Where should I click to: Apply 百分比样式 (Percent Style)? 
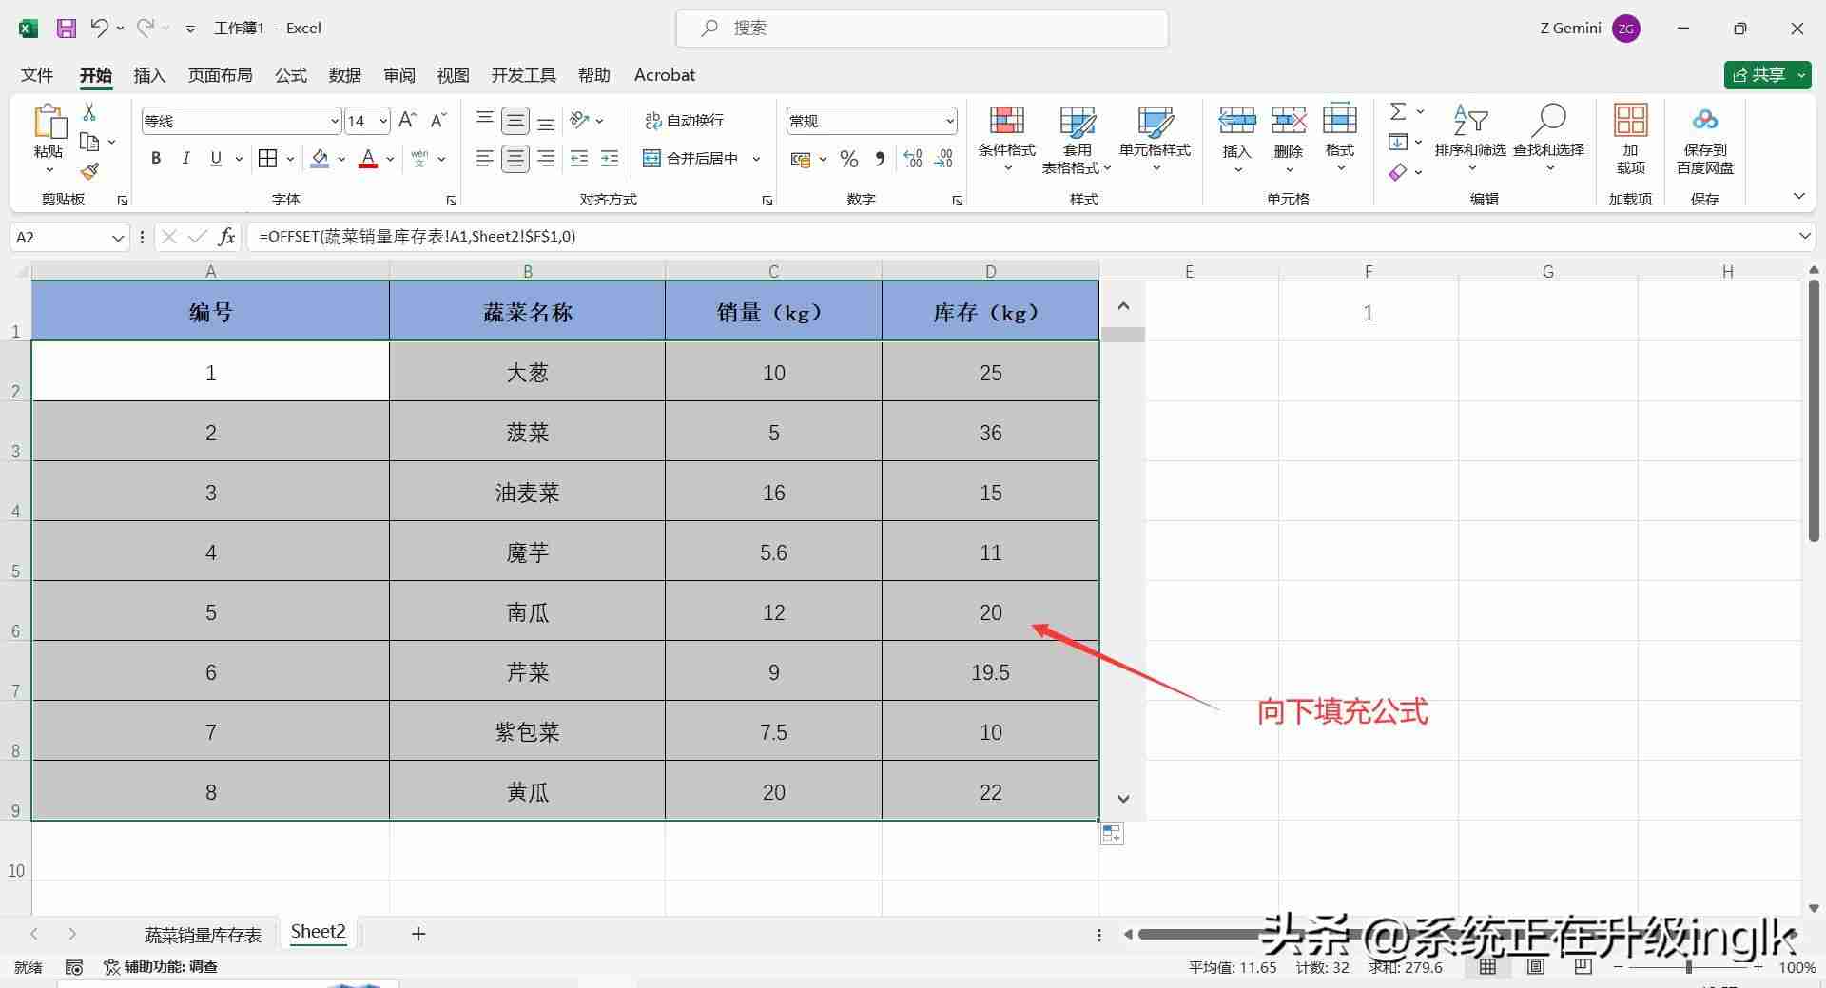pos(848,159)
